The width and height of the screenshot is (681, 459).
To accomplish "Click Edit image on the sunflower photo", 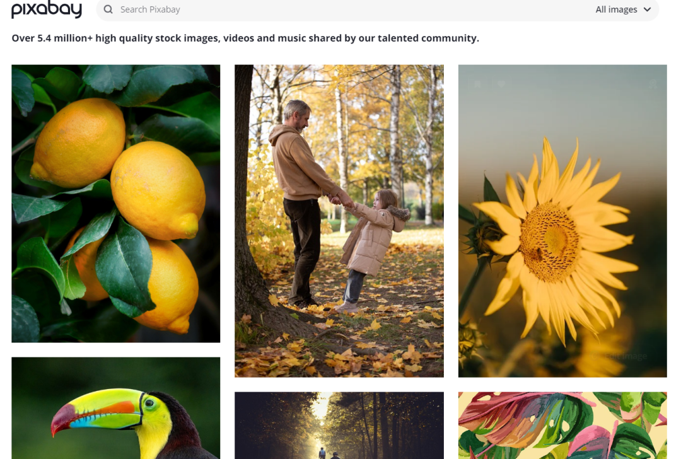I will click(x=620, y=356).
